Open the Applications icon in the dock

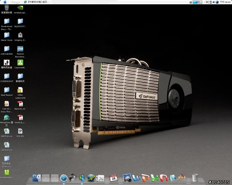[182, 177]
